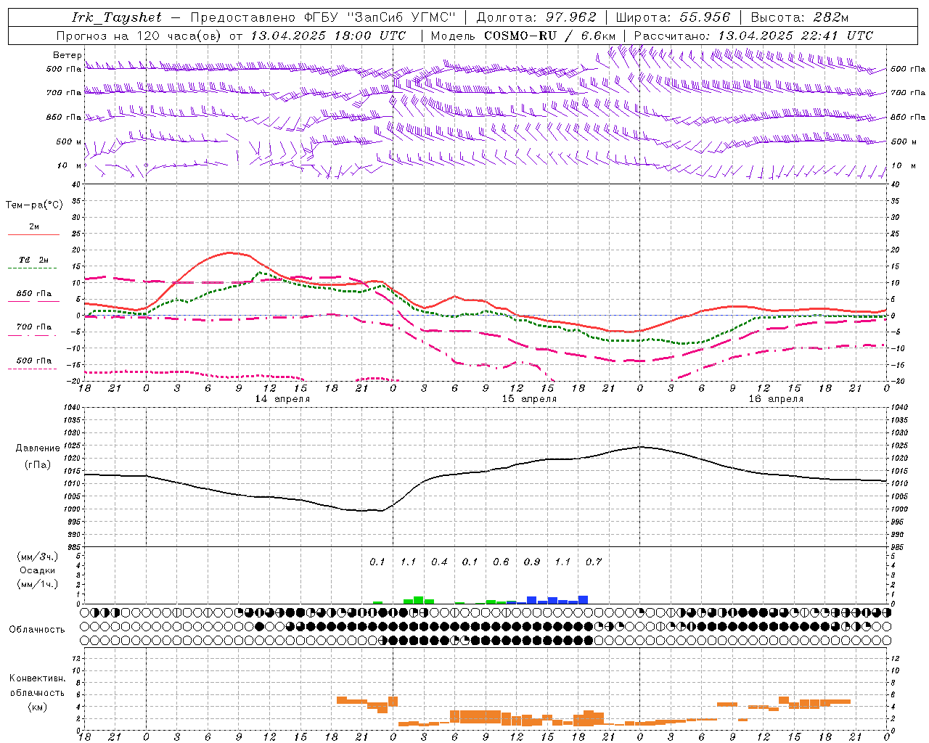
Task: Click the 16 апреля date label
Action: (776, 399)
